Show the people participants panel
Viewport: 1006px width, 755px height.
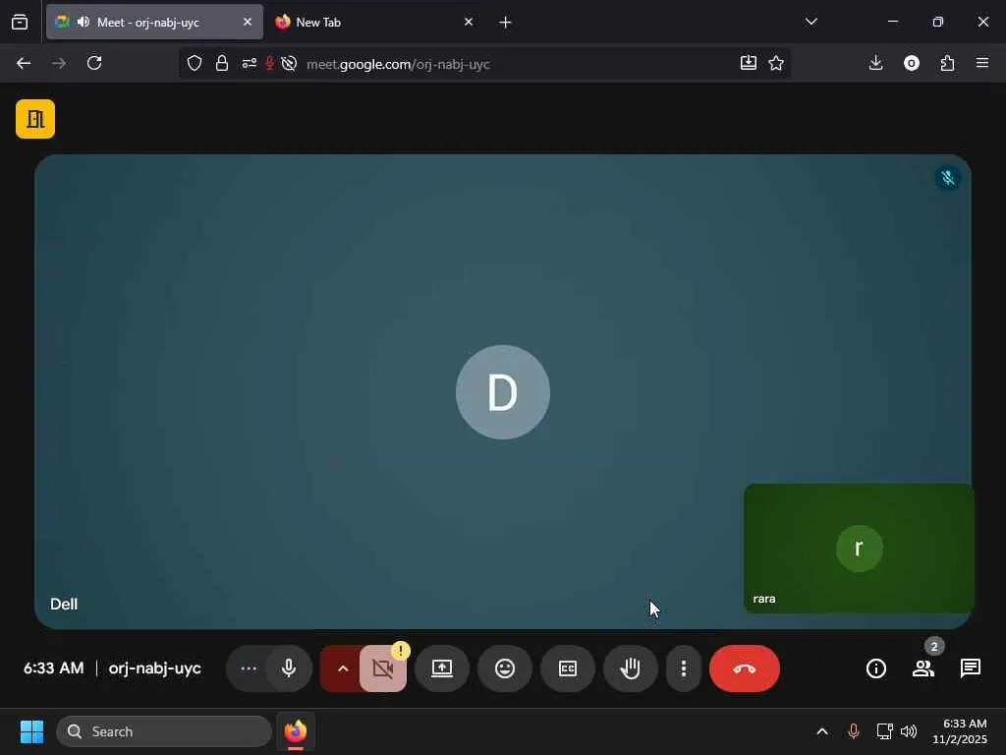point(922,668)
